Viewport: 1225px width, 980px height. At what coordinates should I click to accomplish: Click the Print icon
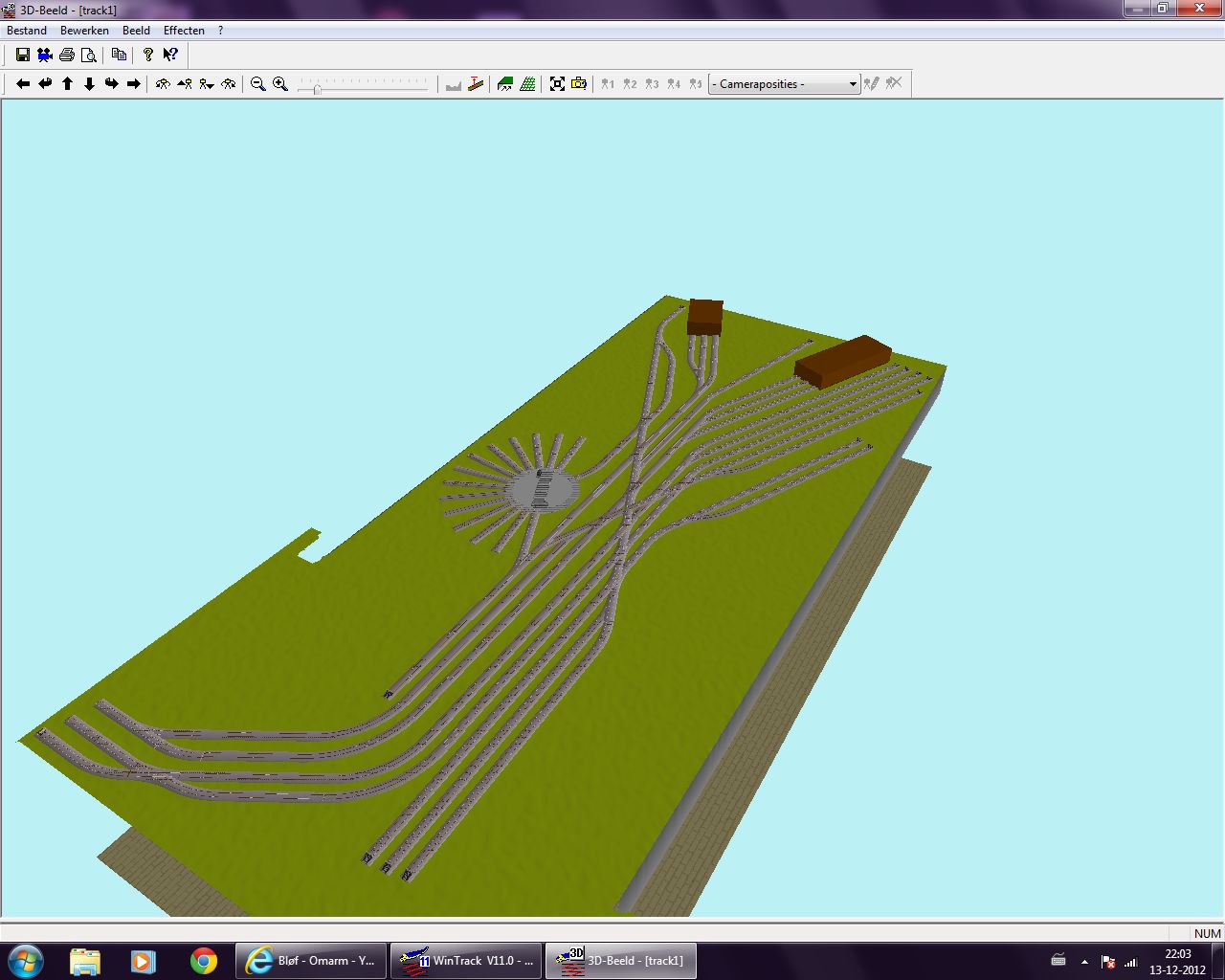pyautogui.click(x=67, y=55)
